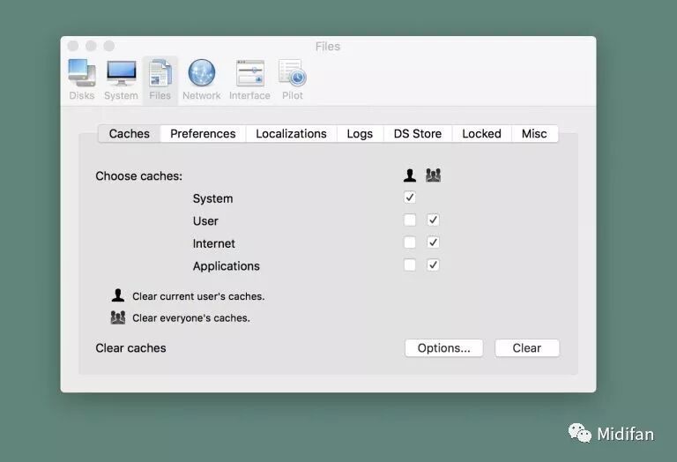
Task: Check Applications cache for current user
Action: pyautogui.click(x=410, y=265)
